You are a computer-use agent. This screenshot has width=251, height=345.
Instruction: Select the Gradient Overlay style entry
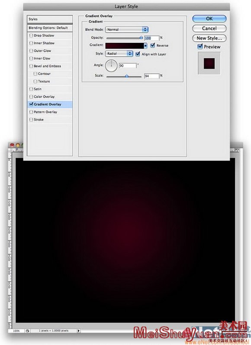click(50, 104)
